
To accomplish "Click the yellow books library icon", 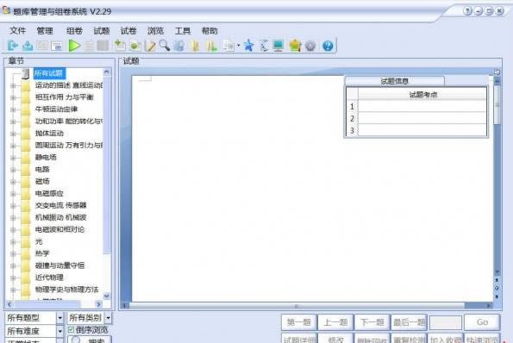I will [196, 46].
